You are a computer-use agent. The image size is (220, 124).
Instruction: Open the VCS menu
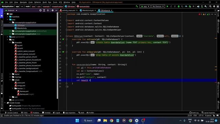pyautogui.click(x=60, y=2)
